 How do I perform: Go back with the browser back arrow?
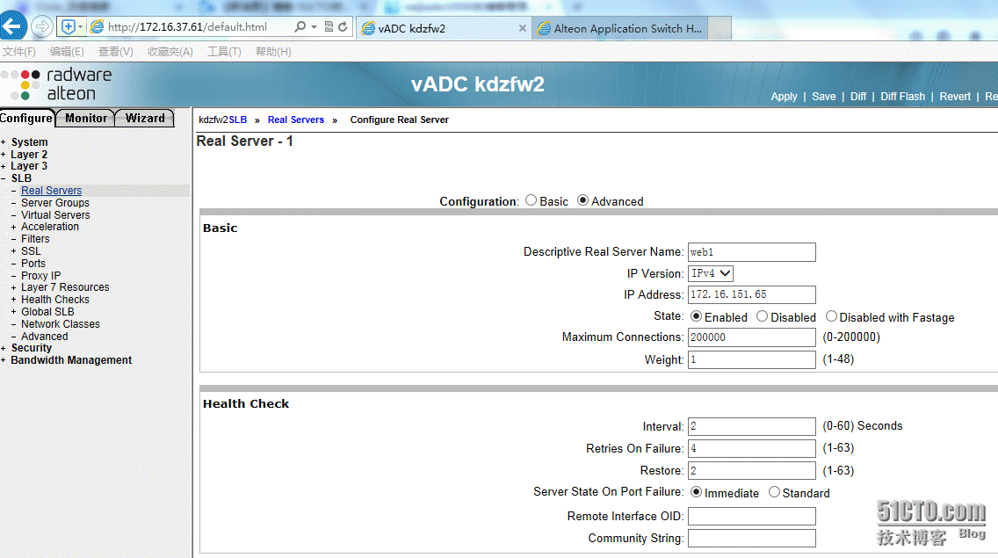coord(12,26)
